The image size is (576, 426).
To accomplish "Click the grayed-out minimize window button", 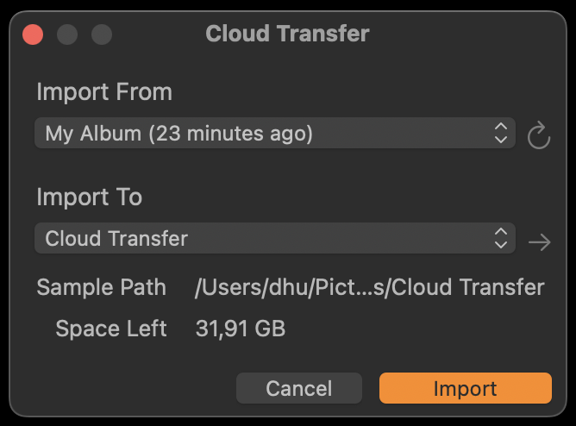I will [x=67, y=34].
